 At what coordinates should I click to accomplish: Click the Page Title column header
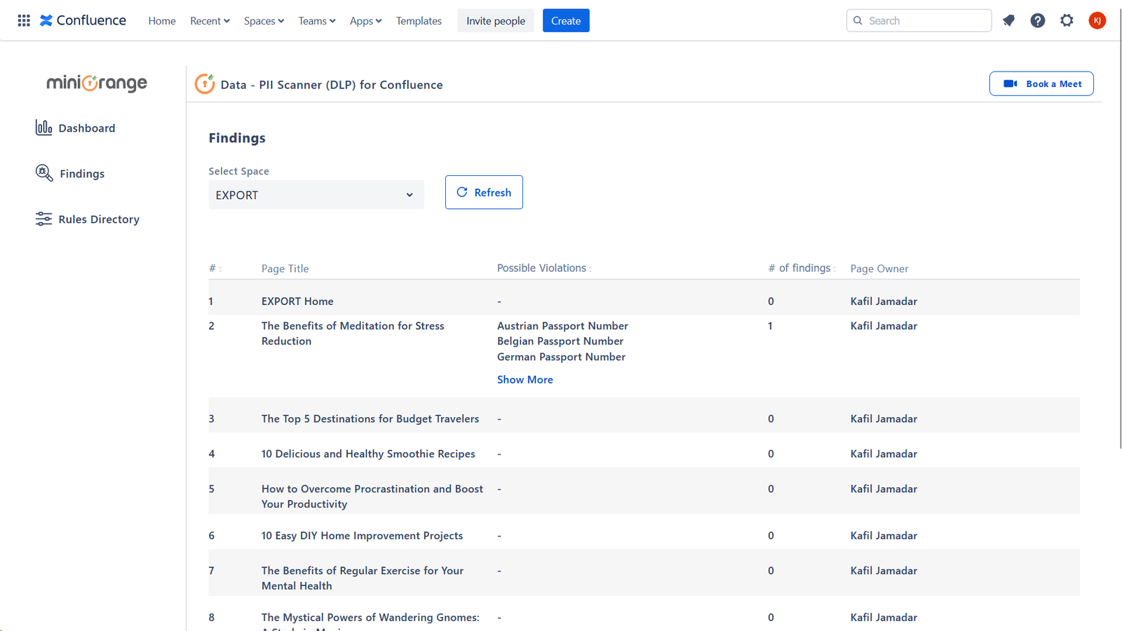285,269
